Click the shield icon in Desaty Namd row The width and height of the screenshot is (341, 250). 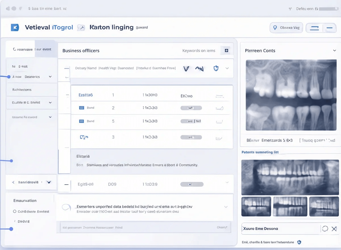[216, 68]
